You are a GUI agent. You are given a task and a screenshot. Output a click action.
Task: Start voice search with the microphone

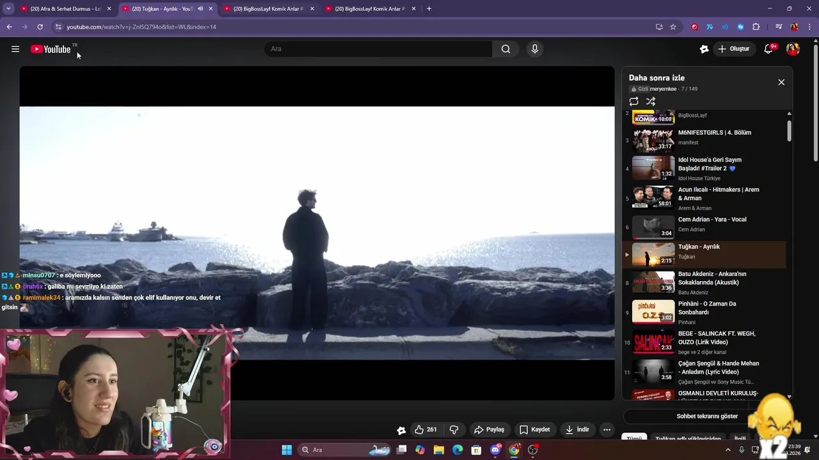coord(535,49)
